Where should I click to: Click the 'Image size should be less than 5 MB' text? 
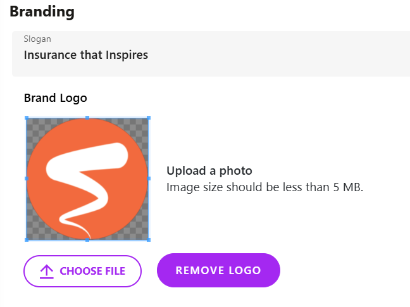click(265, 187)
